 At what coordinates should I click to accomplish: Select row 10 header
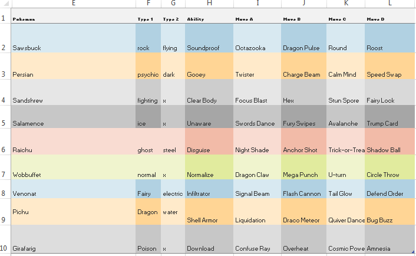(x=5, y=239)
